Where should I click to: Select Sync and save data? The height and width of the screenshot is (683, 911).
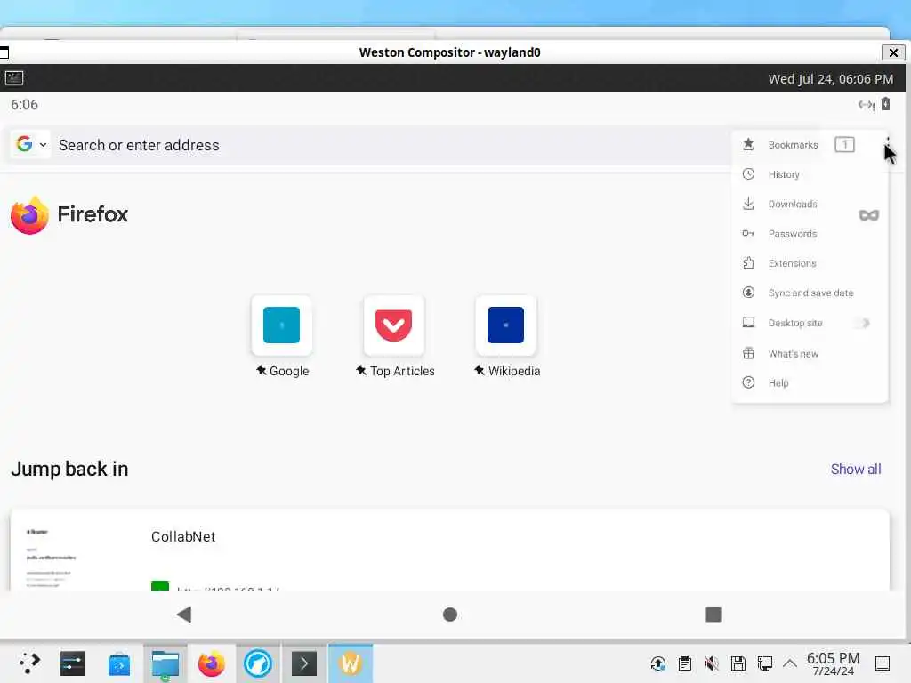810,293
